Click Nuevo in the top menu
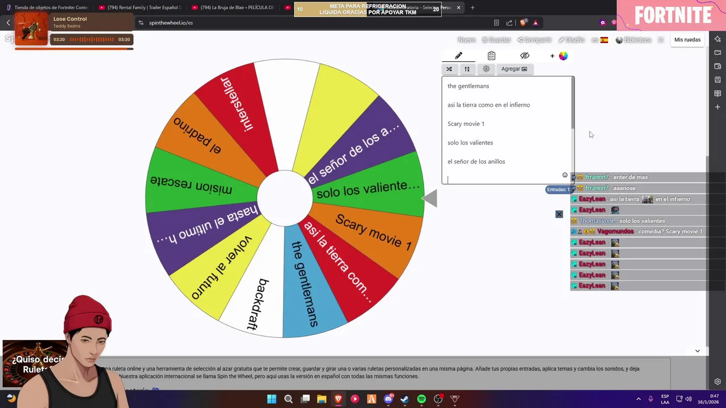The image size is (726, 408). coord(466,40)
